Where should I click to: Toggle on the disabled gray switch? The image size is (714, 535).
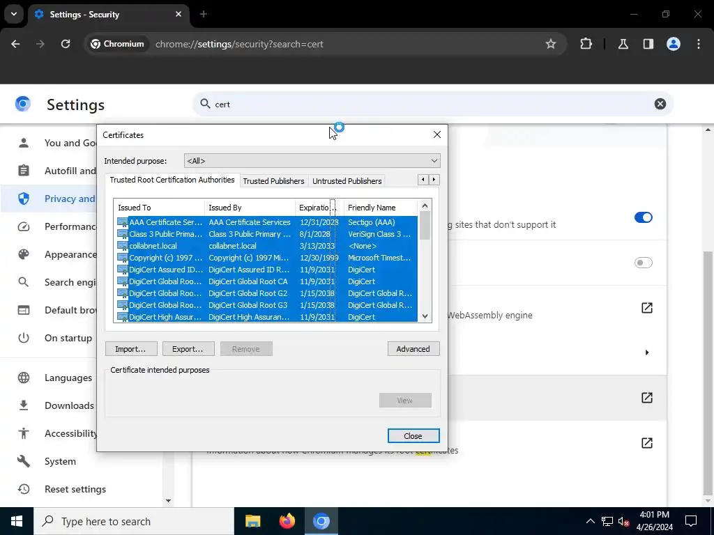click(x=643, y=263)
